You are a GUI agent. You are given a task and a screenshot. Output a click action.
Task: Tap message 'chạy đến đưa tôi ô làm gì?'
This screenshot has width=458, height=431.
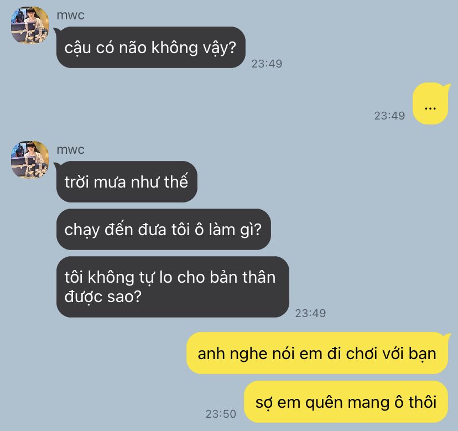(164, 230)
